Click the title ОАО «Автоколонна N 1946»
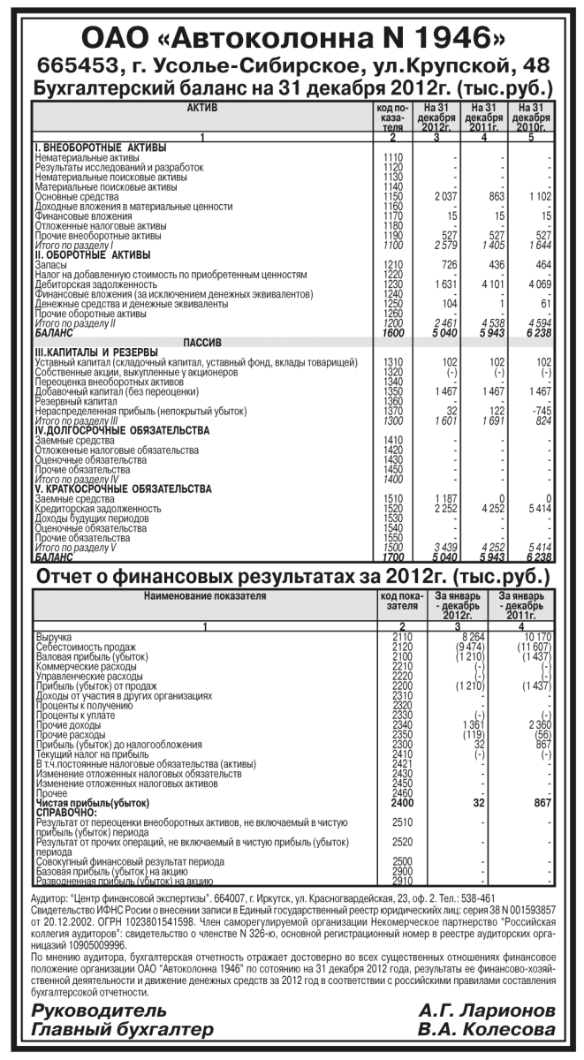 pos(292,37)
